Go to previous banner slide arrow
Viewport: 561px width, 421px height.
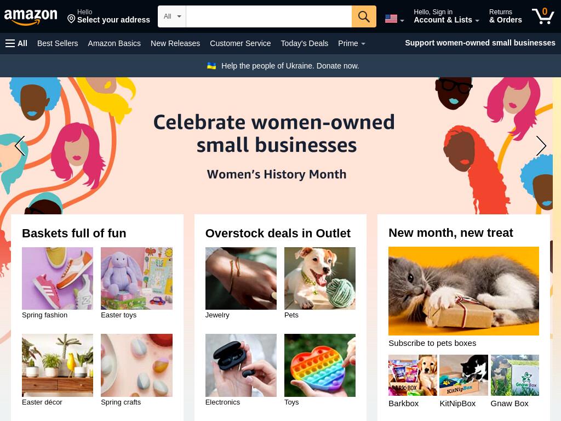20,146
